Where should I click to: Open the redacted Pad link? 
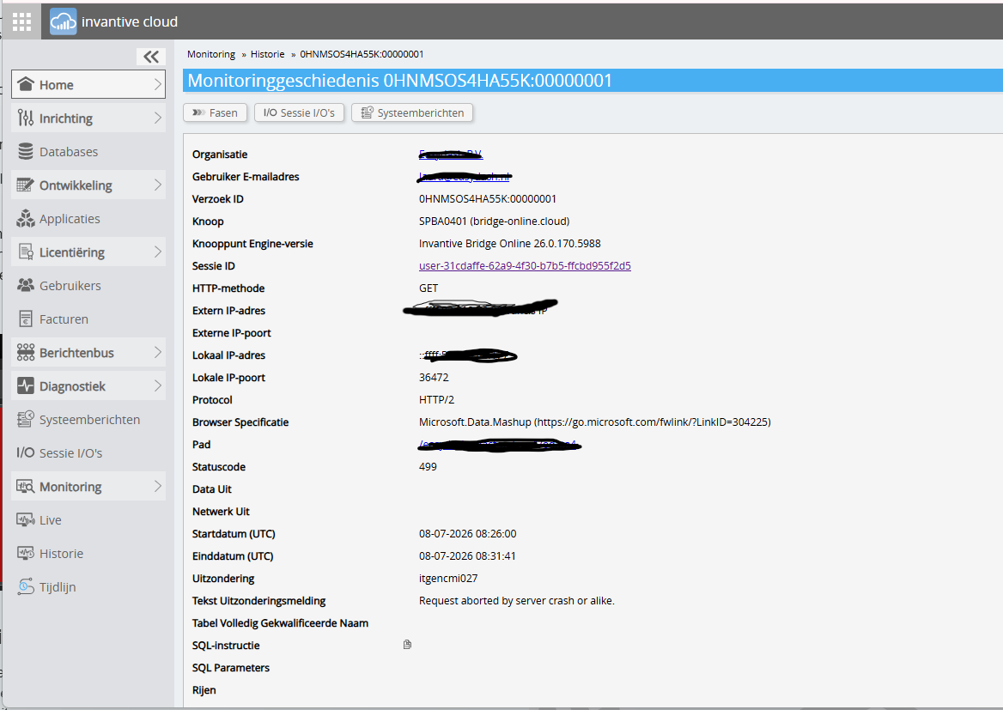[499, 445]
